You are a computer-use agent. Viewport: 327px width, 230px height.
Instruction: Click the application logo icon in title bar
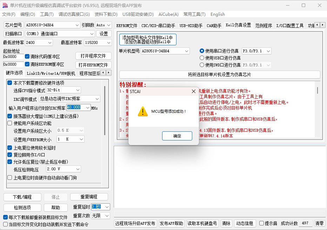[x=5, y=5]
